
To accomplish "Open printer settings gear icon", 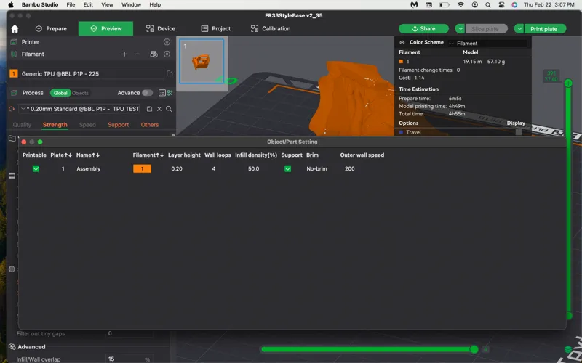I will pyautogui.click(x=167, y=42).
